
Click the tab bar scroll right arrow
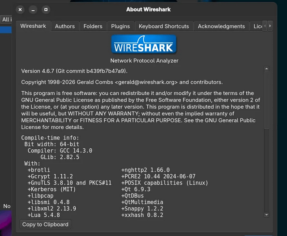(270, 26)
